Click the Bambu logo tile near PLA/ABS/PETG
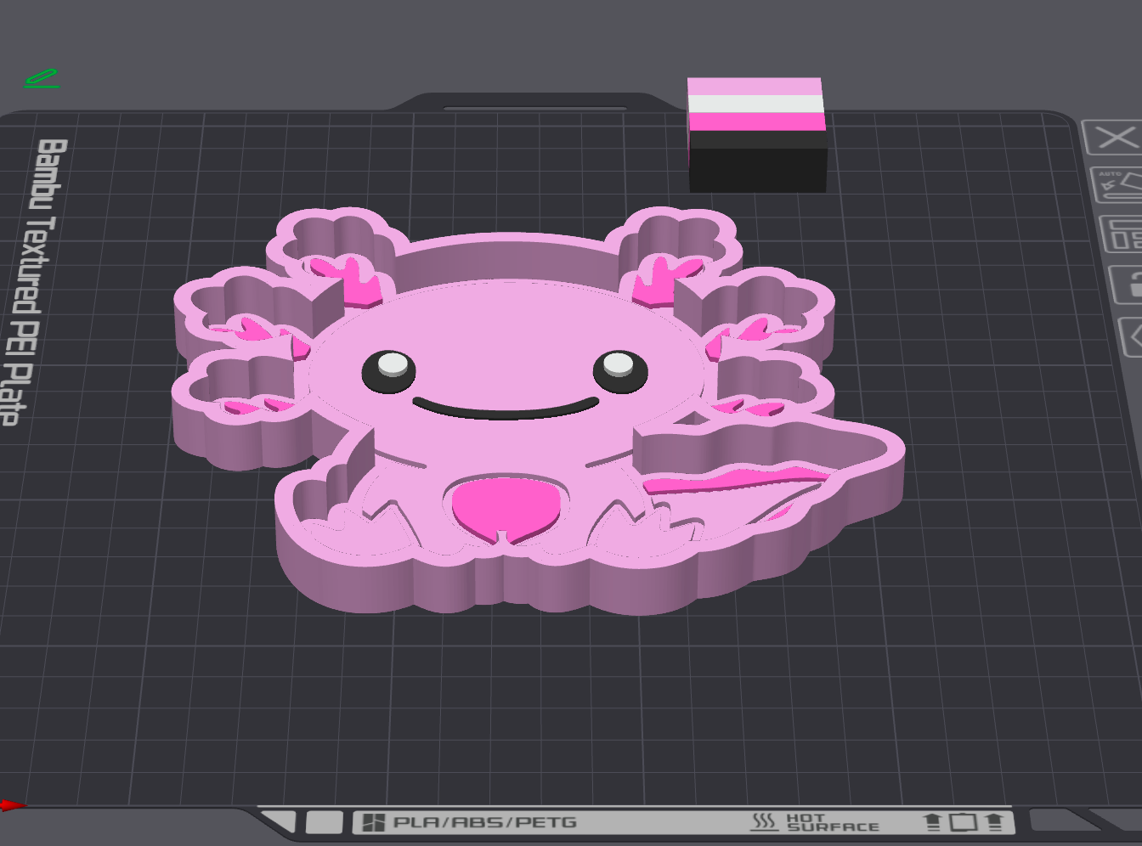The height and width of the screenshot is (846, 1142). coord(374,822)
